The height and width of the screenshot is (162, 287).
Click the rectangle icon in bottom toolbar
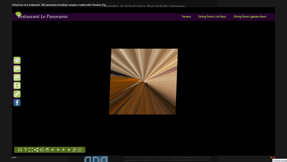tap(20, 150)
